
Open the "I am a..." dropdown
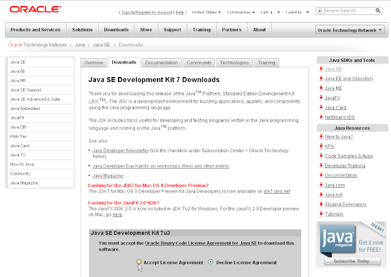tap(270, 12)
